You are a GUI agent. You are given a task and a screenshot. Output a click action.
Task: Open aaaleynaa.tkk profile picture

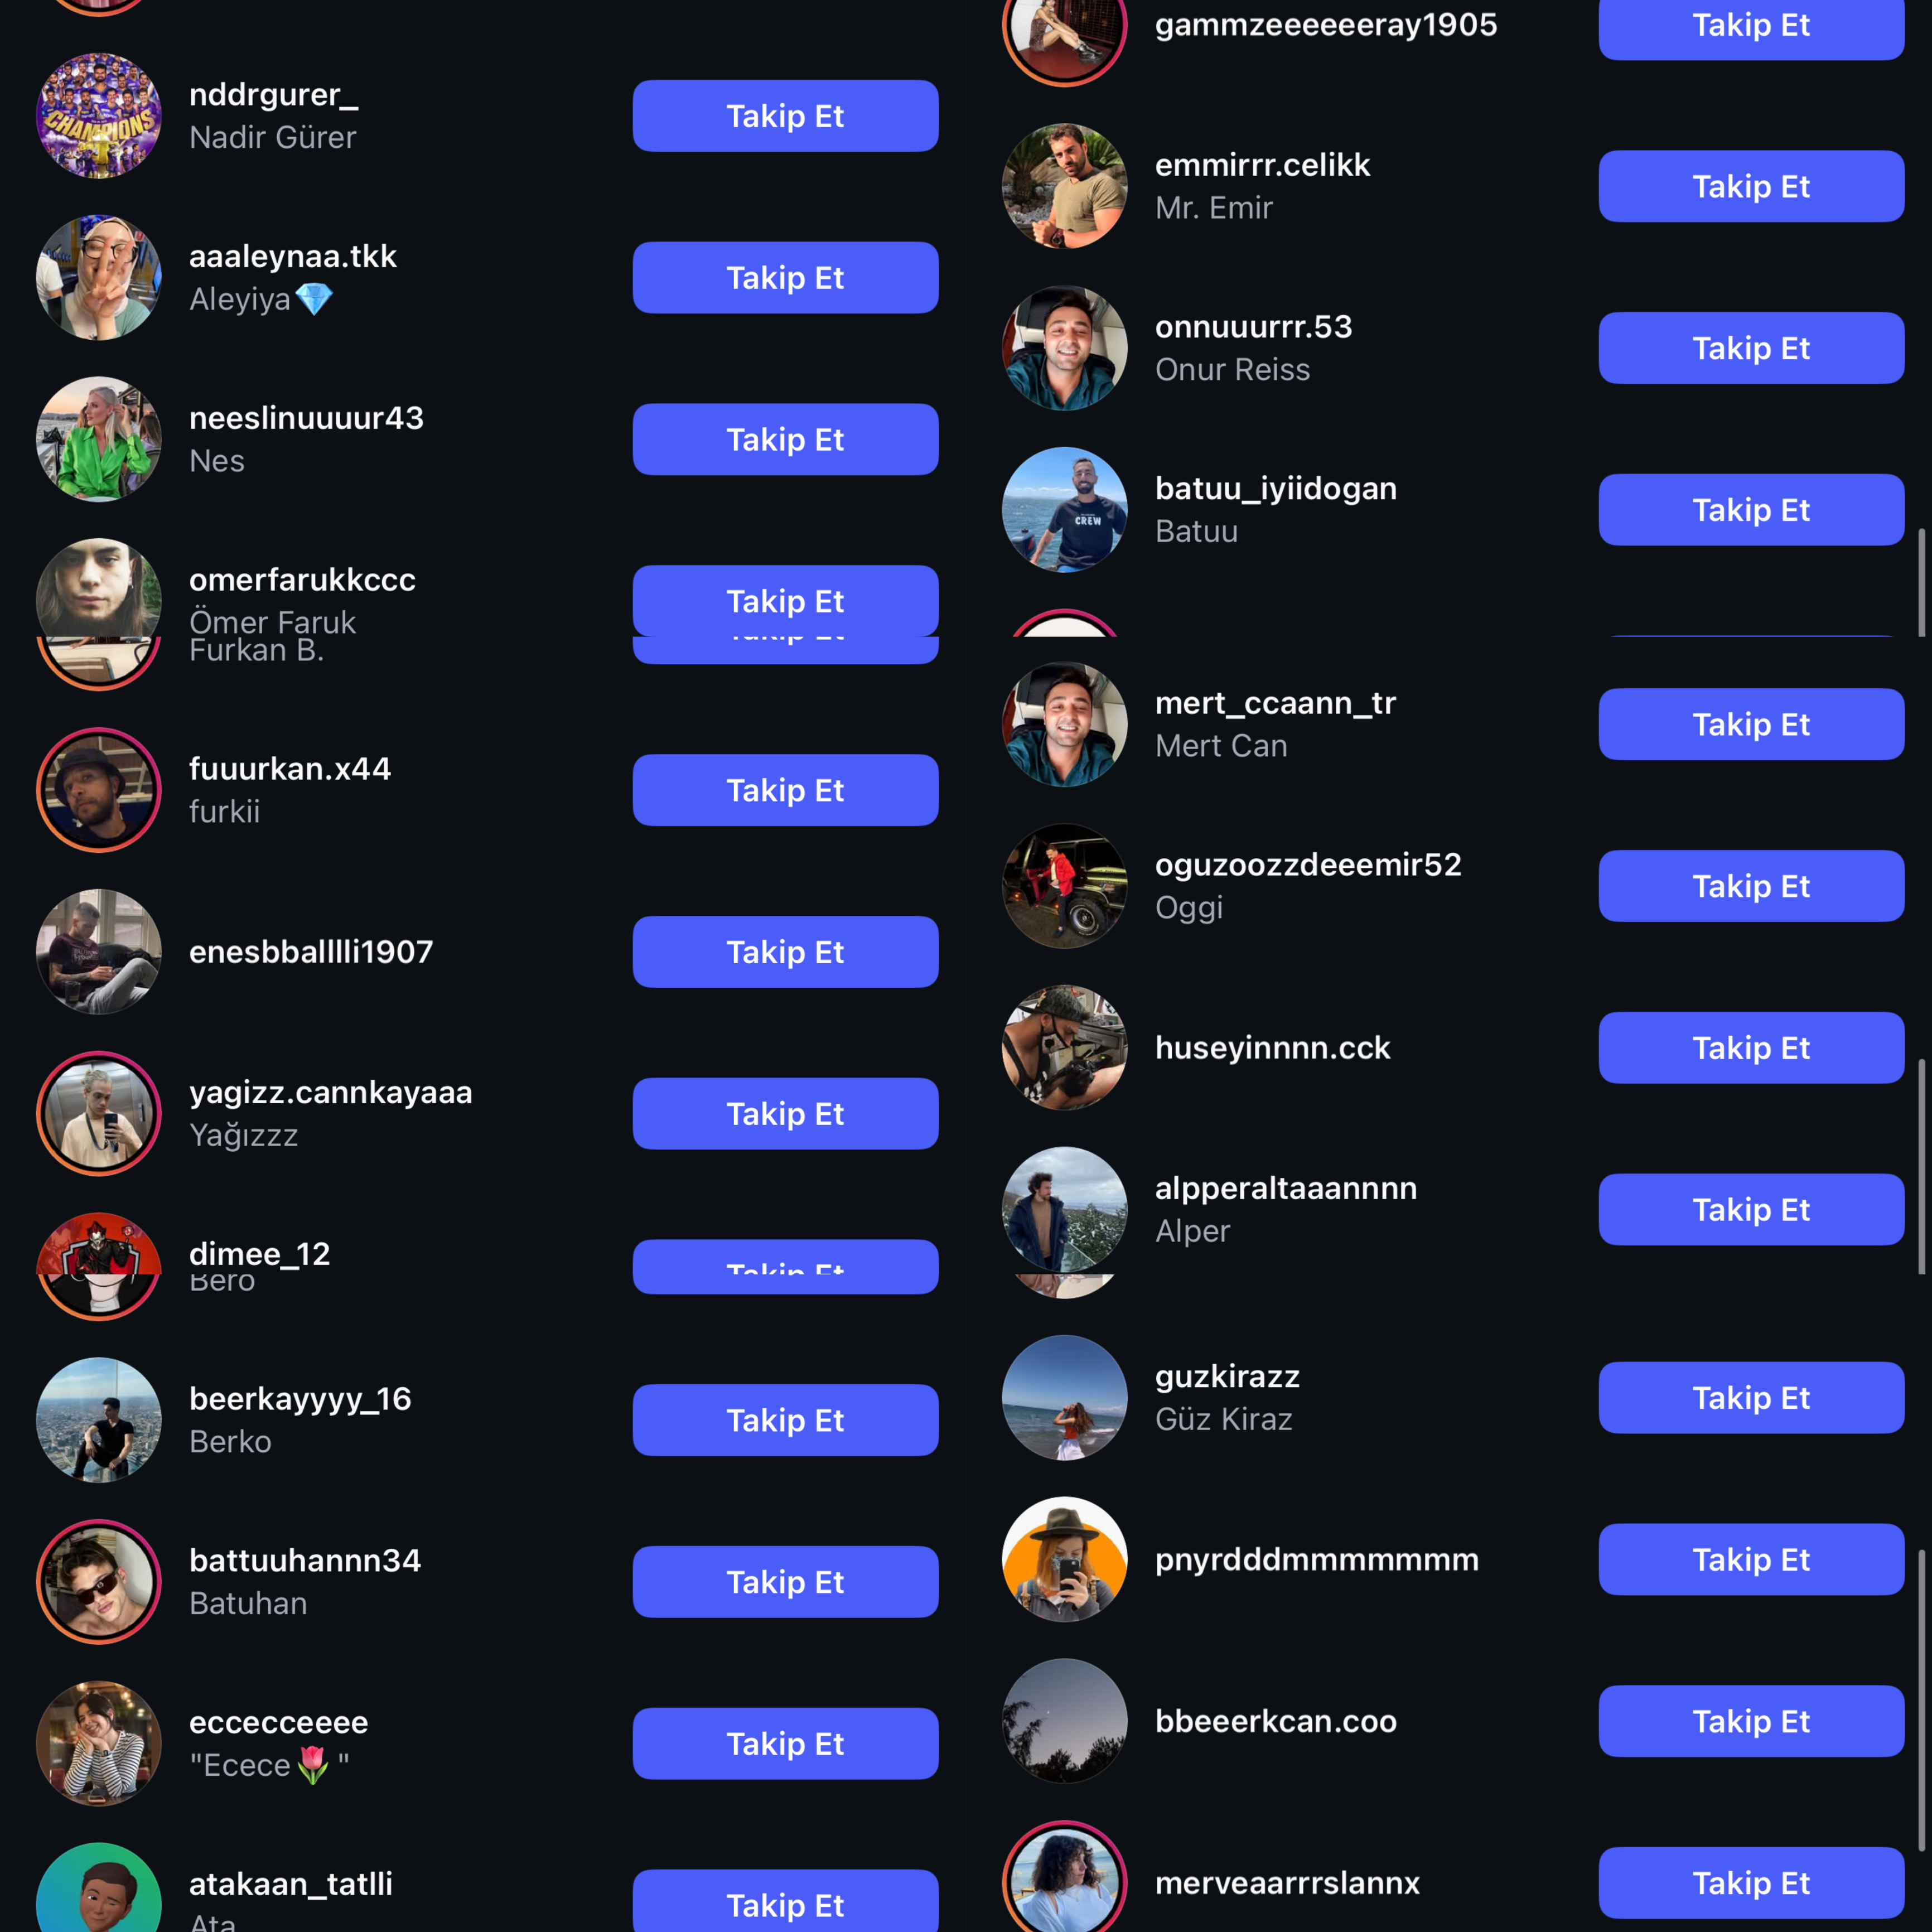click(99, 277)
